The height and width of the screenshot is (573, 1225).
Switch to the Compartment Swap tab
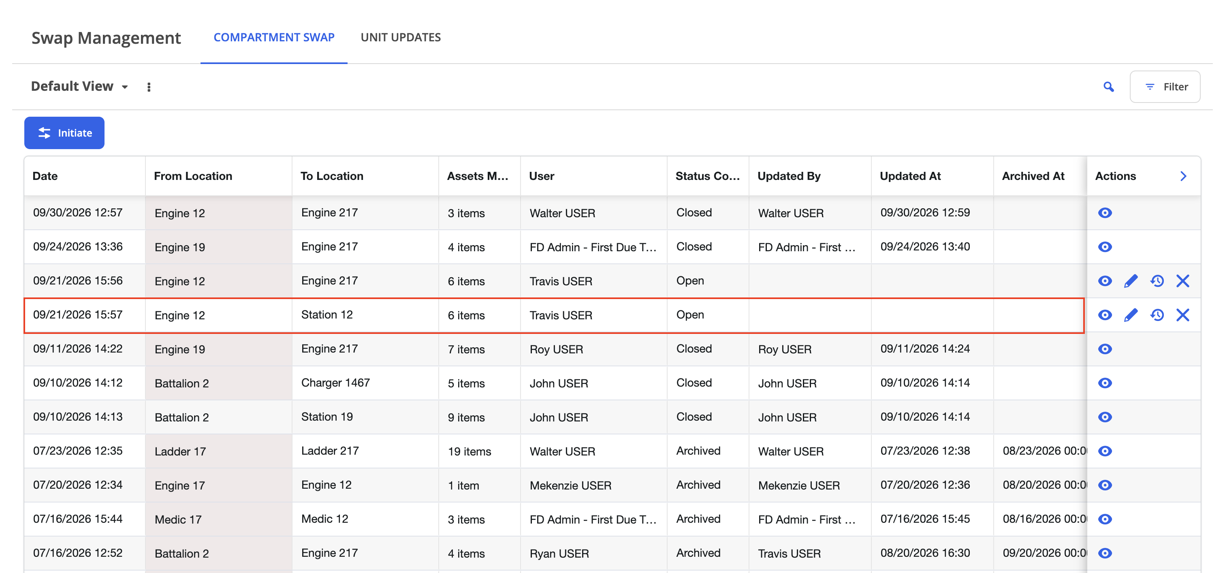pos(274,38)
